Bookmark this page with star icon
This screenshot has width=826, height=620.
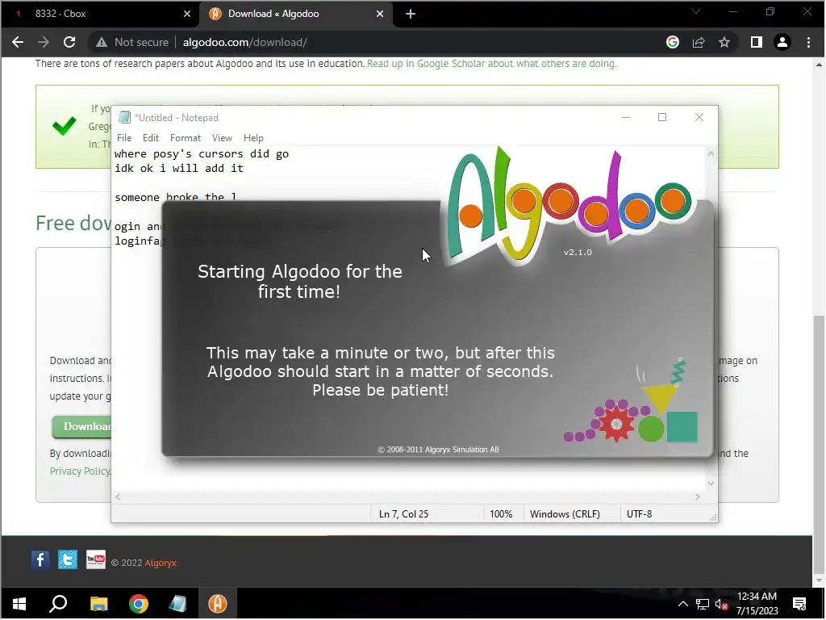coord(724,42)
